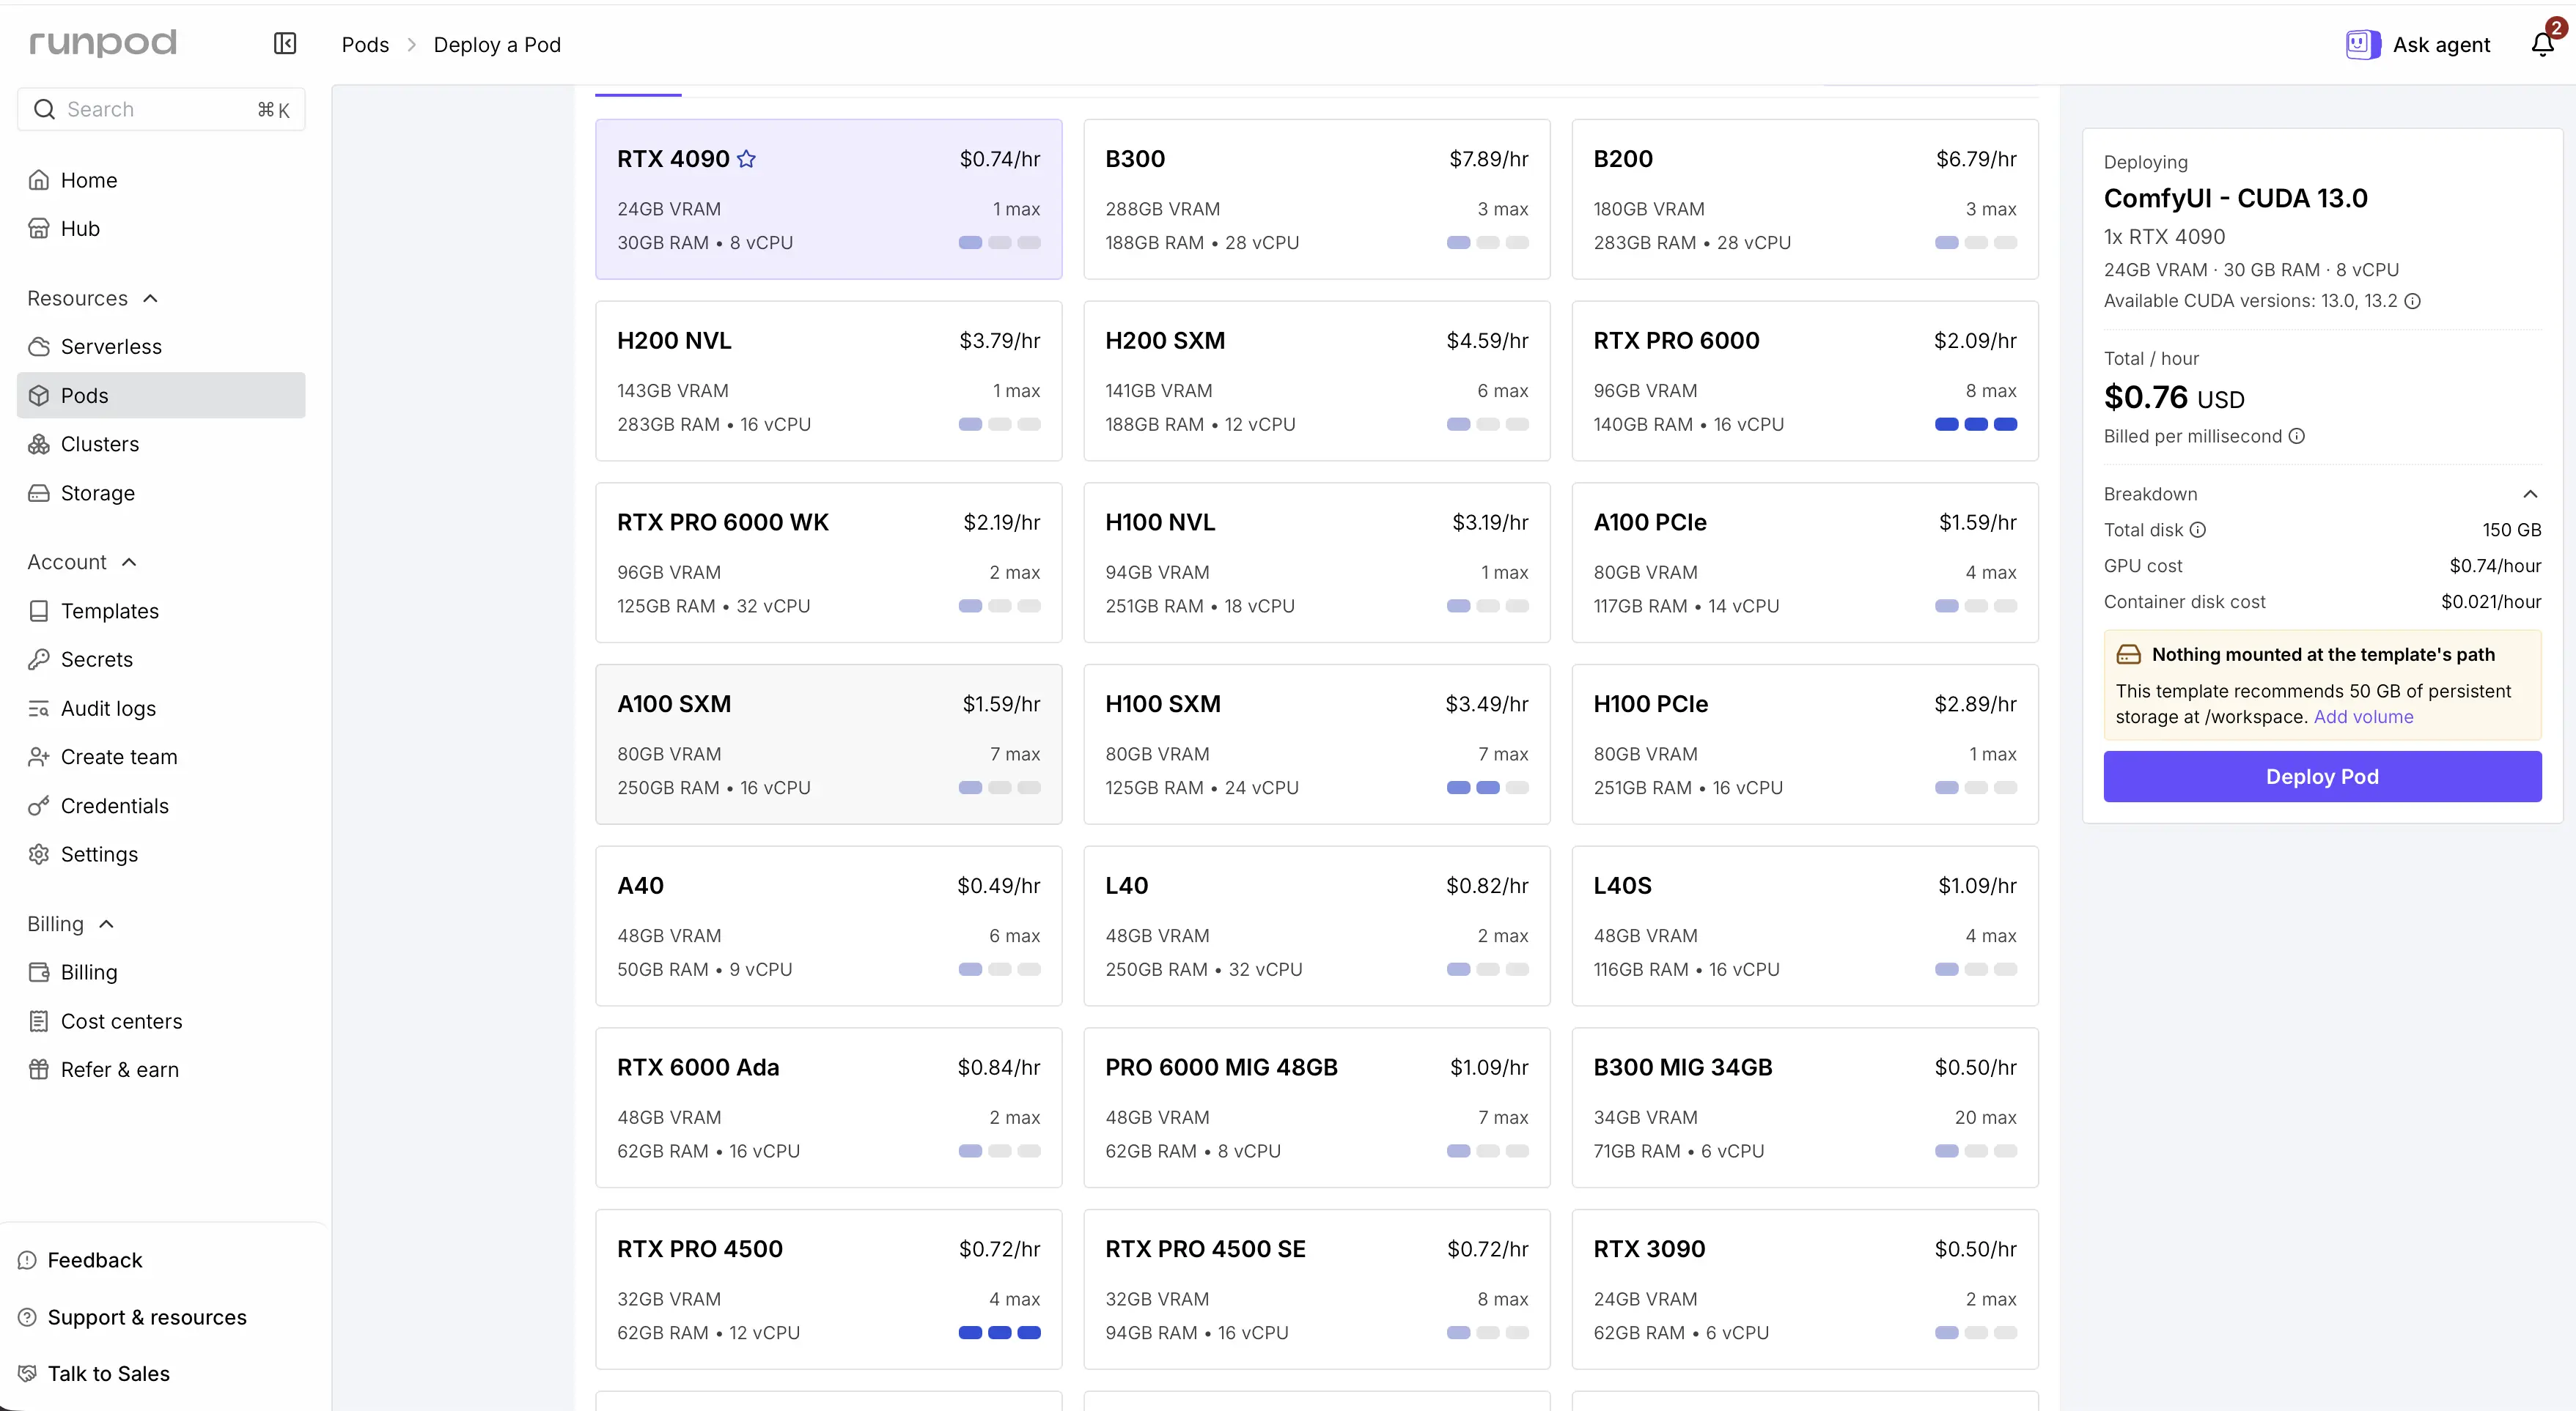This screenshot has height=1411, width=2576.
Task: Pick the PRO 6000 MIG 48GB card
Action: click(1317, 1108)
